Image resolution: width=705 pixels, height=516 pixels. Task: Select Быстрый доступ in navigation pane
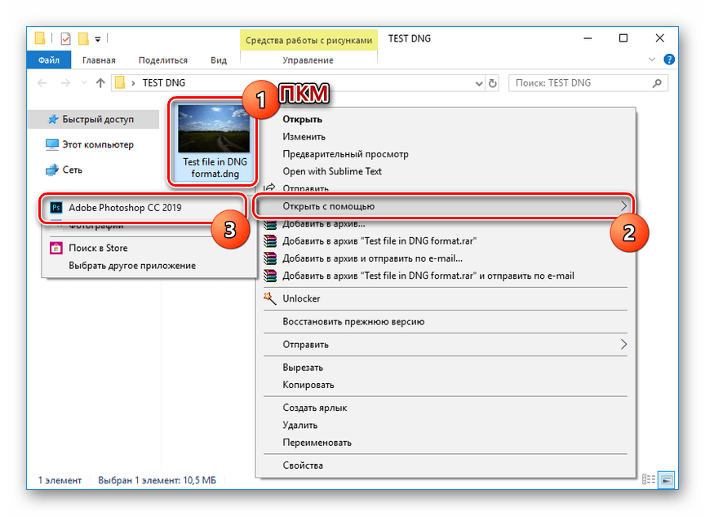[x=94, y=120]
